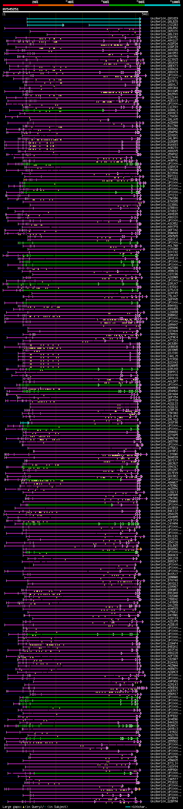Select the UniRef100_Q3D424 label
Screen dimensions: 183x809
point(164,69)
